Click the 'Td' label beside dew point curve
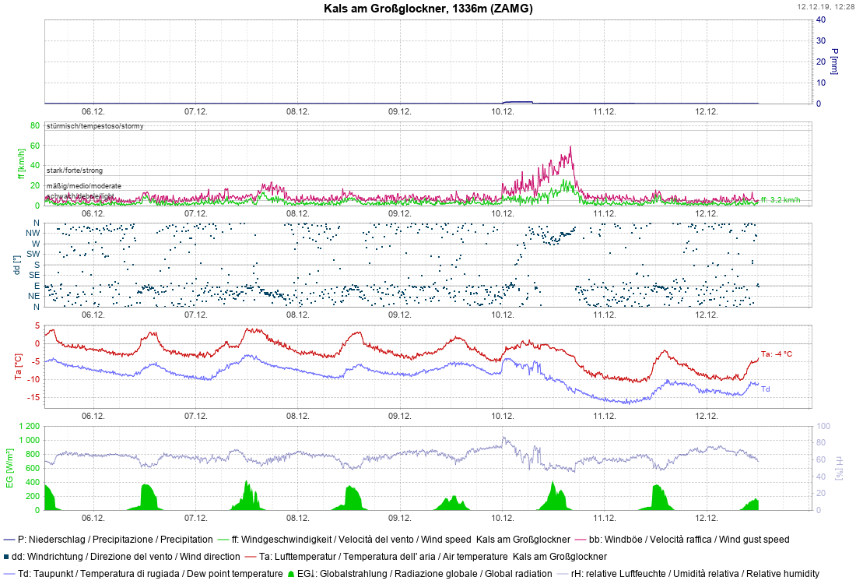This screenshot has height=584, width=856. (x=766, y=389)
